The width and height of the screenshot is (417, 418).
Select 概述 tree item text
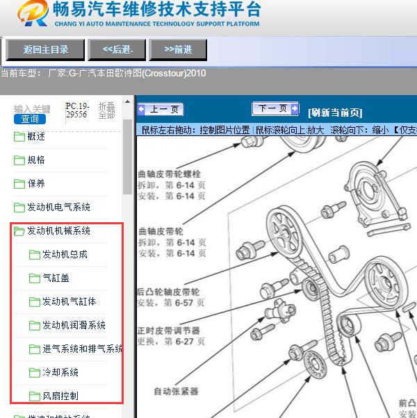coord(36,137)
